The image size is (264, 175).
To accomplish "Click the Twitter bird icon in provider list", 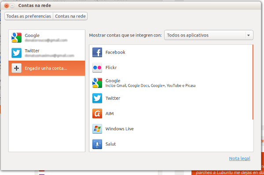I will tap(97, 98).
